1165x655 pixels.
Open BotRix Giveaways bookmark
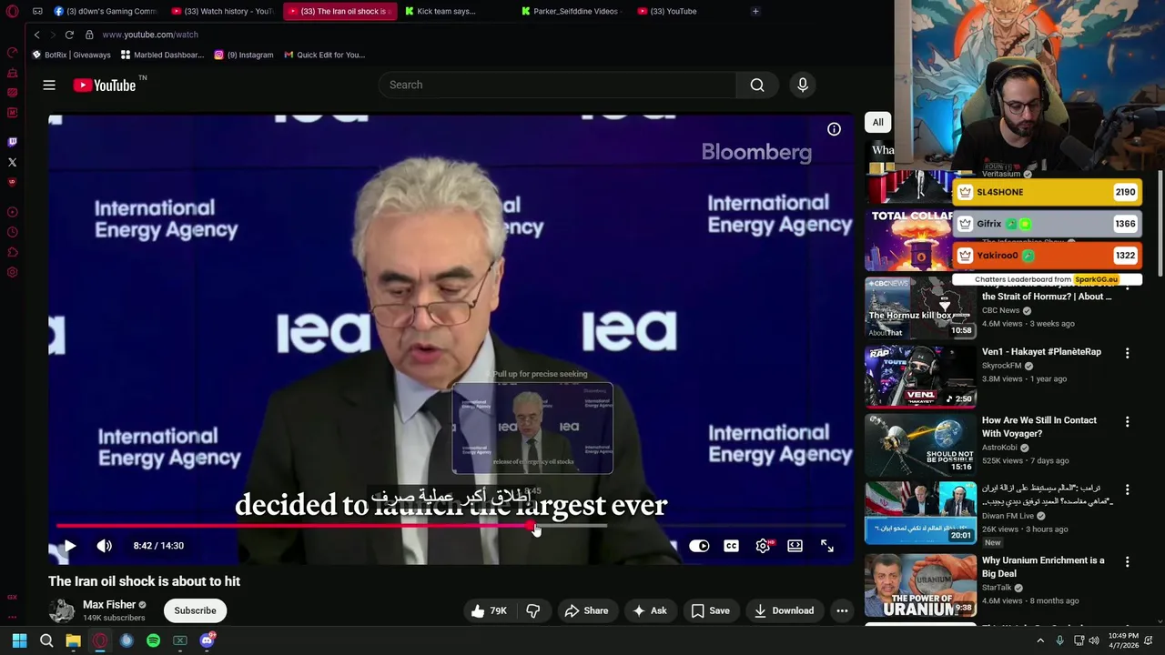[x=72, y=55]
